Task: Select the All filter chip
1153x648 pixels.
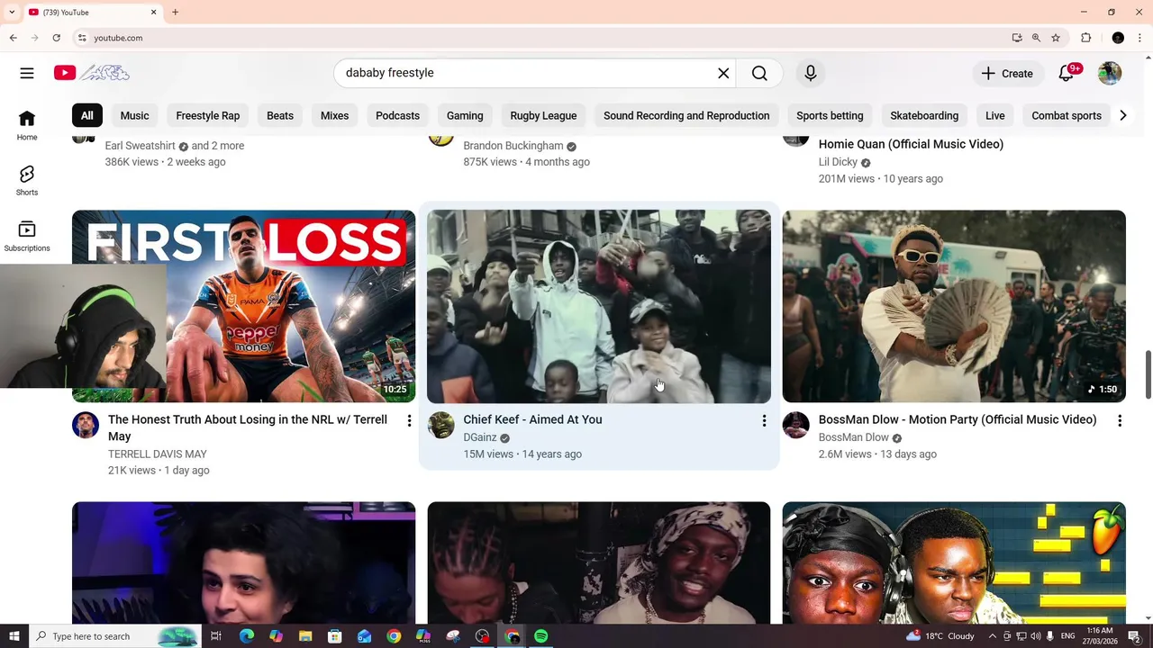Action: (86, 115)
